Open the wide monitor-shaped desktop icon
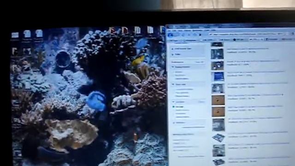The height and width of the screenshot is (166, 295). (15, 35)
